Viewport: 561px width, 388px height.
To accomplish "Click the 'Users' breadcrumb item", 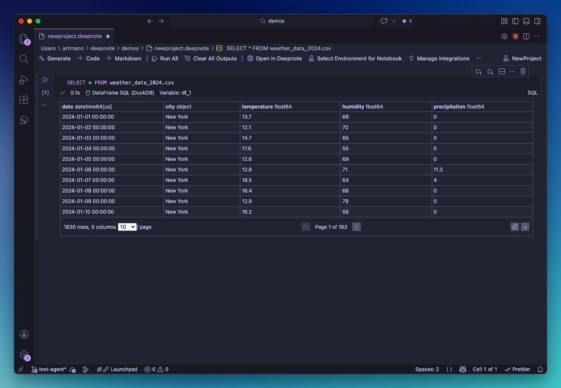I will click(48, 49).
